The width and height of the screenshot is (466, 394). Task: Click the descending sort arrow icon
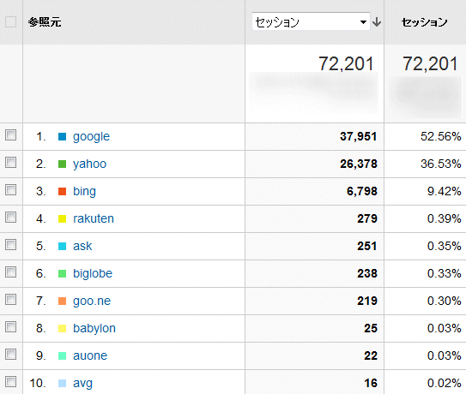coord(377,22)
